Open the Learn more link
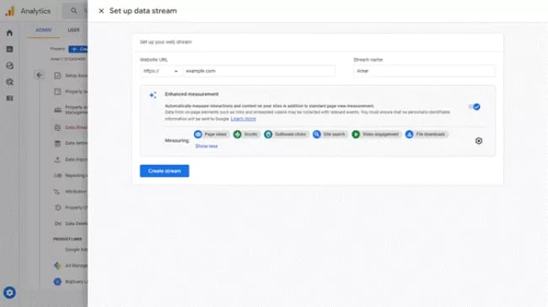This screenshot has width=548, height=307. (x=244, y=119)
